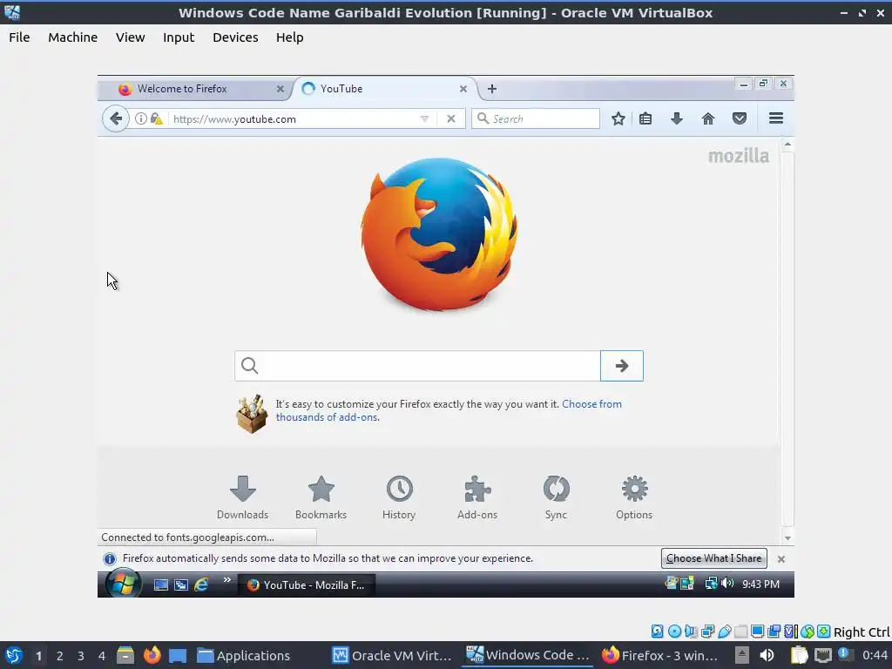Click VirtualBox shared folders indicator
This screenshot has width=892, height=669.
740,631
